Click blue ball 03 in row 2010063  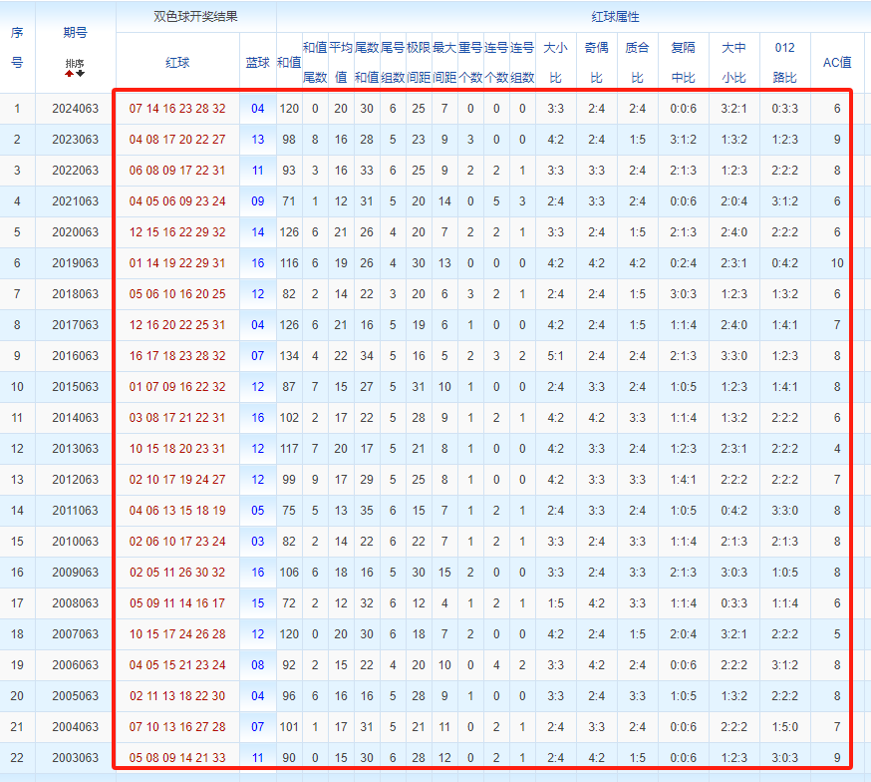coord(258,542)
